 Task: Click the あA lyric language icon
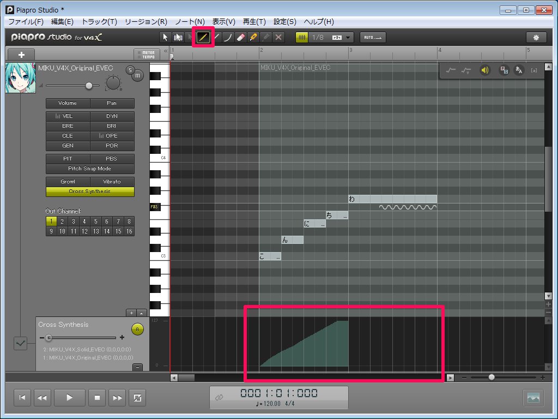(519, 70)
